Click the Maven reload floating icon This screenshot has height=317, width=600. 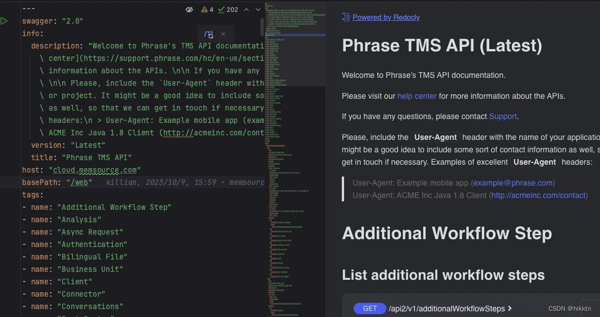click(208, 34)
